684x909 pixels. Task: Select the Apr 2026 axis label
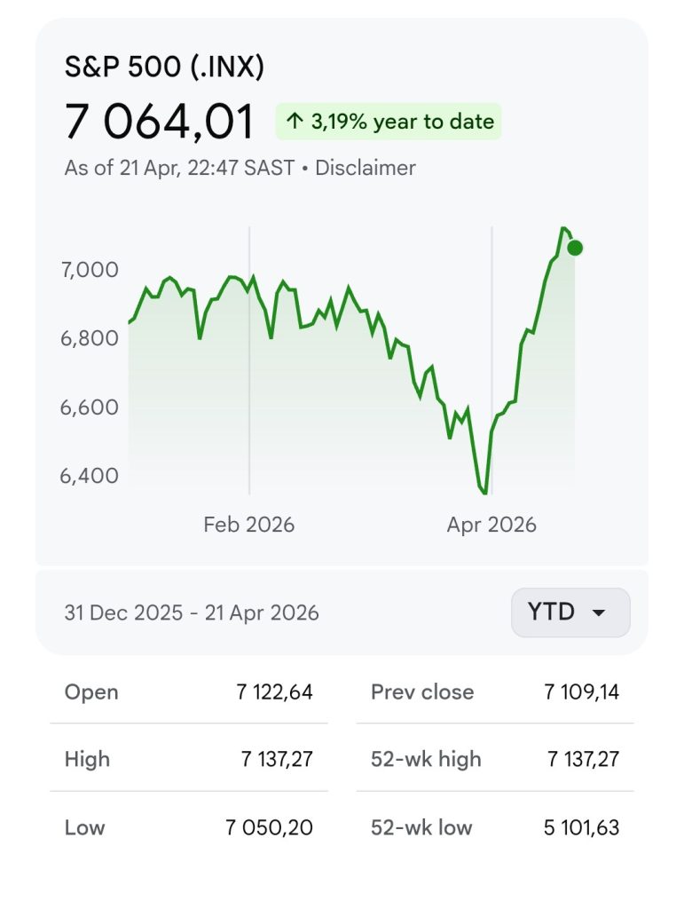[491, 525]
